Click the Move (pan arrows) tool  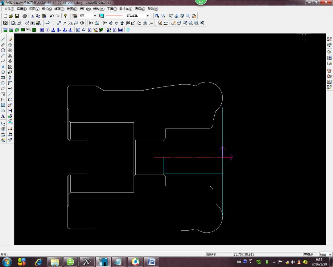tap(10, 45)
